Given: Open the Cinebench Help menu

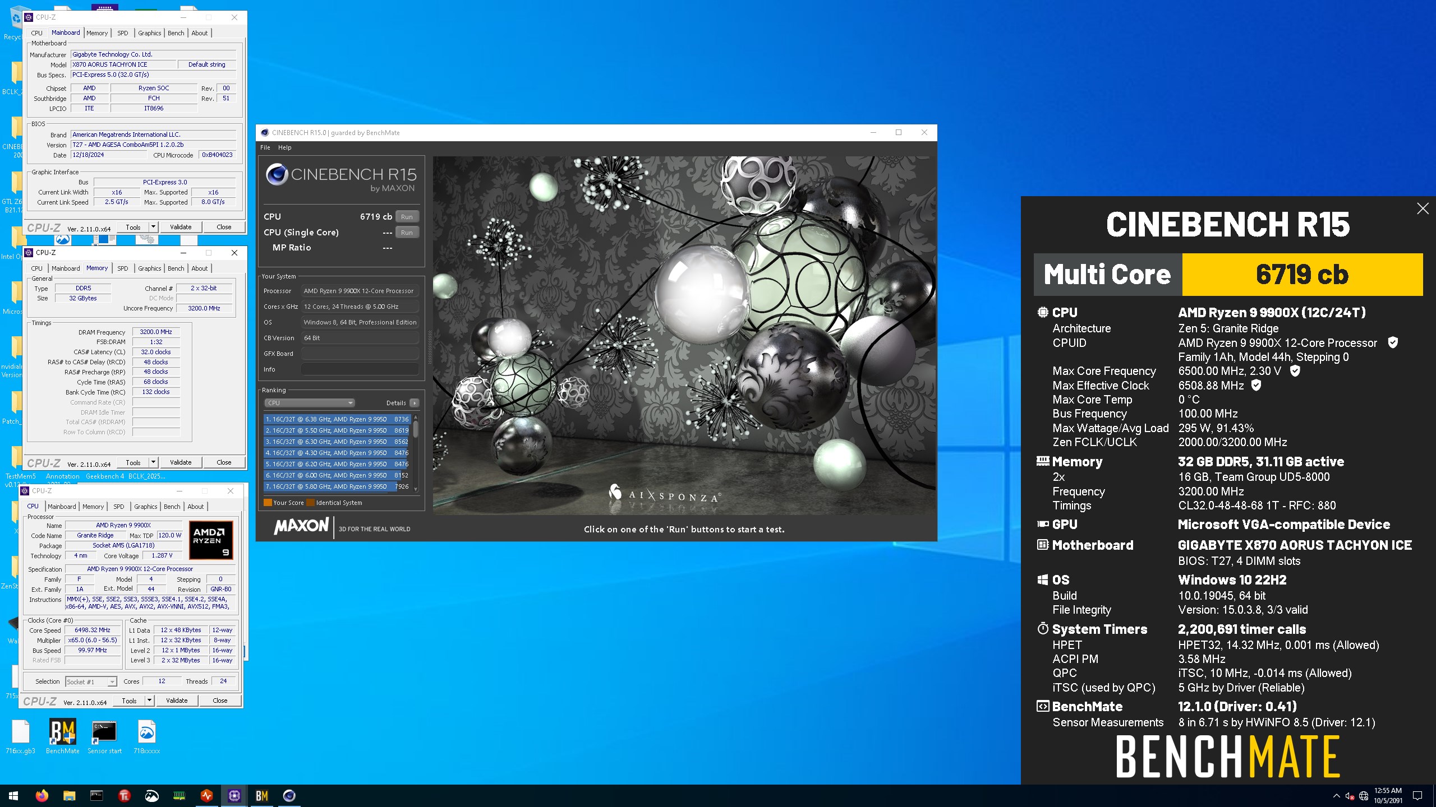Looking at the screenshot, I should pos(285,147).
